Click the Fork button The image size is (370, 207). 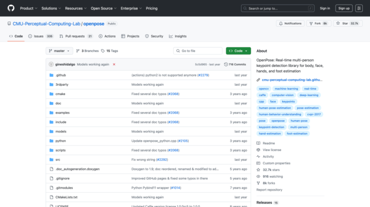(319, 23)
